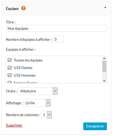Toggle the partially visible Seniors Dames checkbox
The width and height of the screenshot is (113, 136).
pyautogui.click(x=9, y=82)
